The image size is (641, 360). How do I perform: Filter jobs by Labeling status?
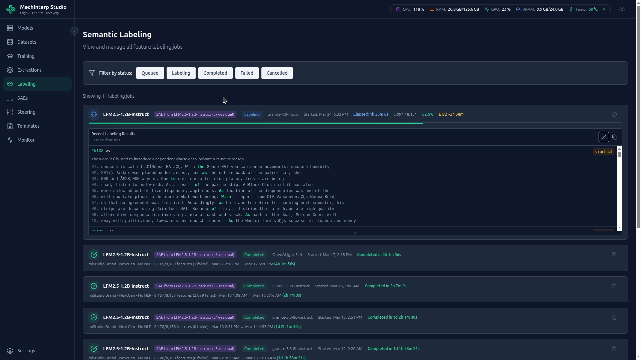point(181,73)
